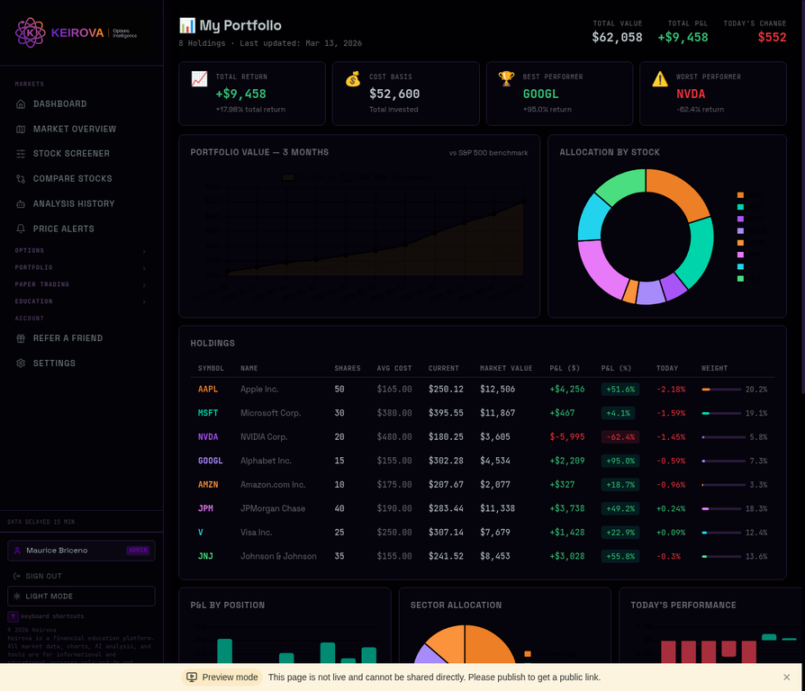Viewport: 805px width, 691px height.
Task: Click the AAPL orange legend swatch
Action: (x=740, y=195)
